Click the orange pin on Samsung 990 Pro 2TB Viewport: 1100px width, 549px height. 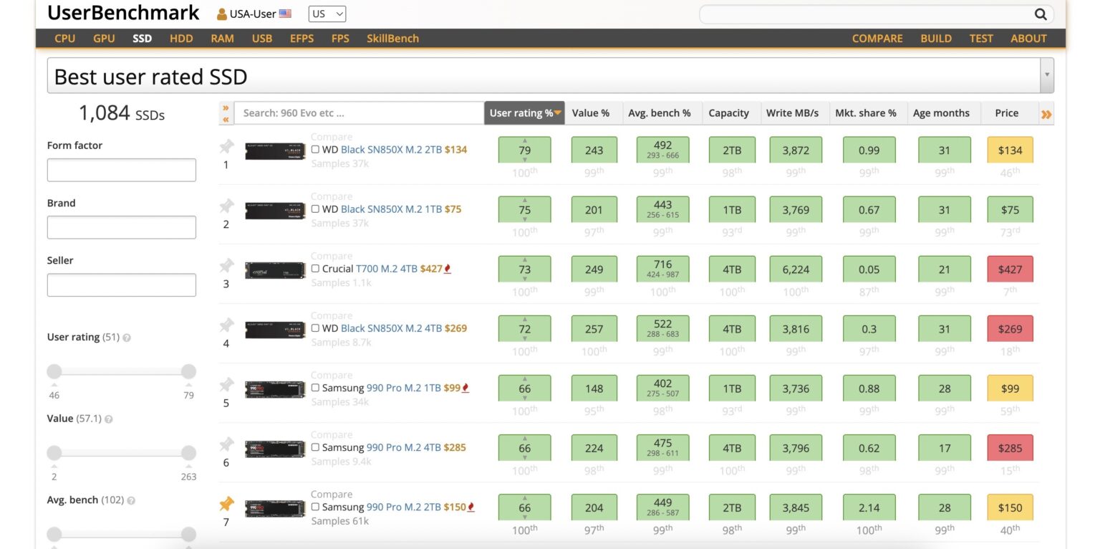(x=226, y=504)
